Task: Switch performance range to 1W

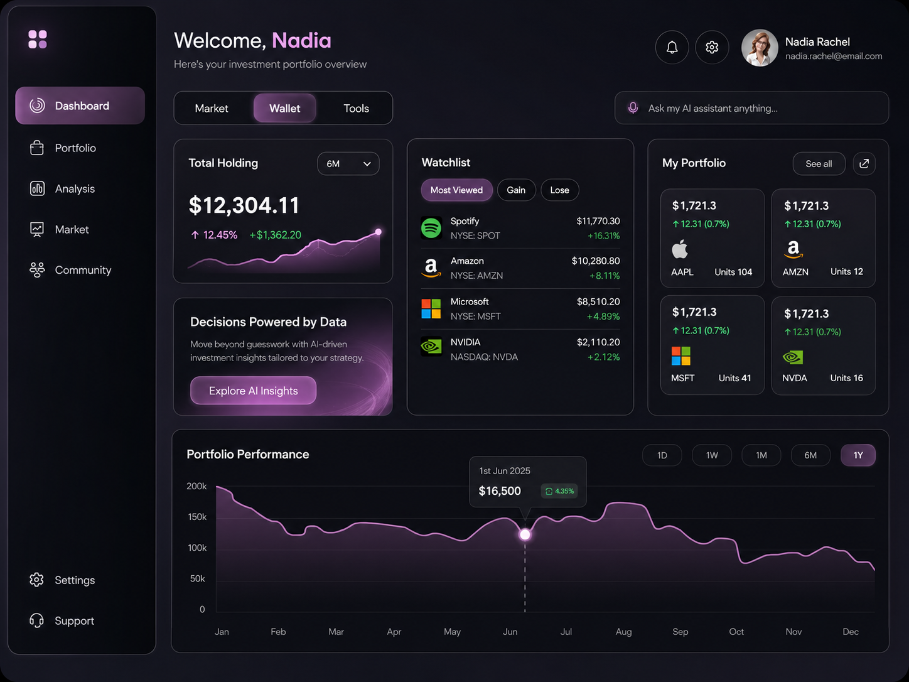Action: (x=712, y=455)
